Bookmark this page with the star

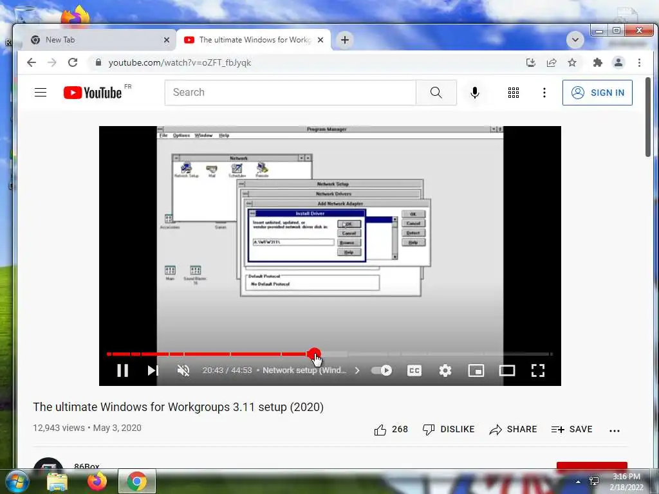(x=572, y=62)
